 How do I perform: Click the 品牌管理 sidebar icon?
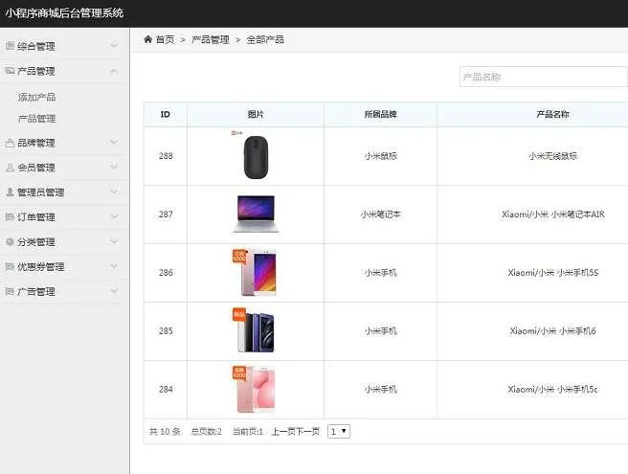[10, 143]
